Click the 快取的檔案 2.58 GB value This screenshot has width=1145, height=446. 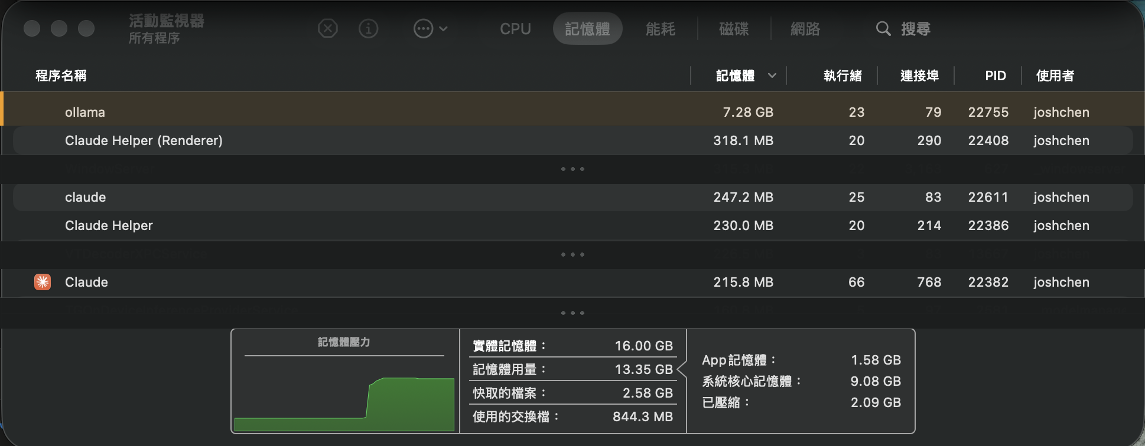click(648, 393)
